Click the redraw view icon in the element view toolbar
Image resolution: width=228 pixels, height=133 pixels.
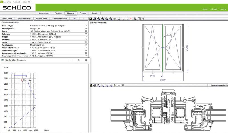(x=115, y=19)
